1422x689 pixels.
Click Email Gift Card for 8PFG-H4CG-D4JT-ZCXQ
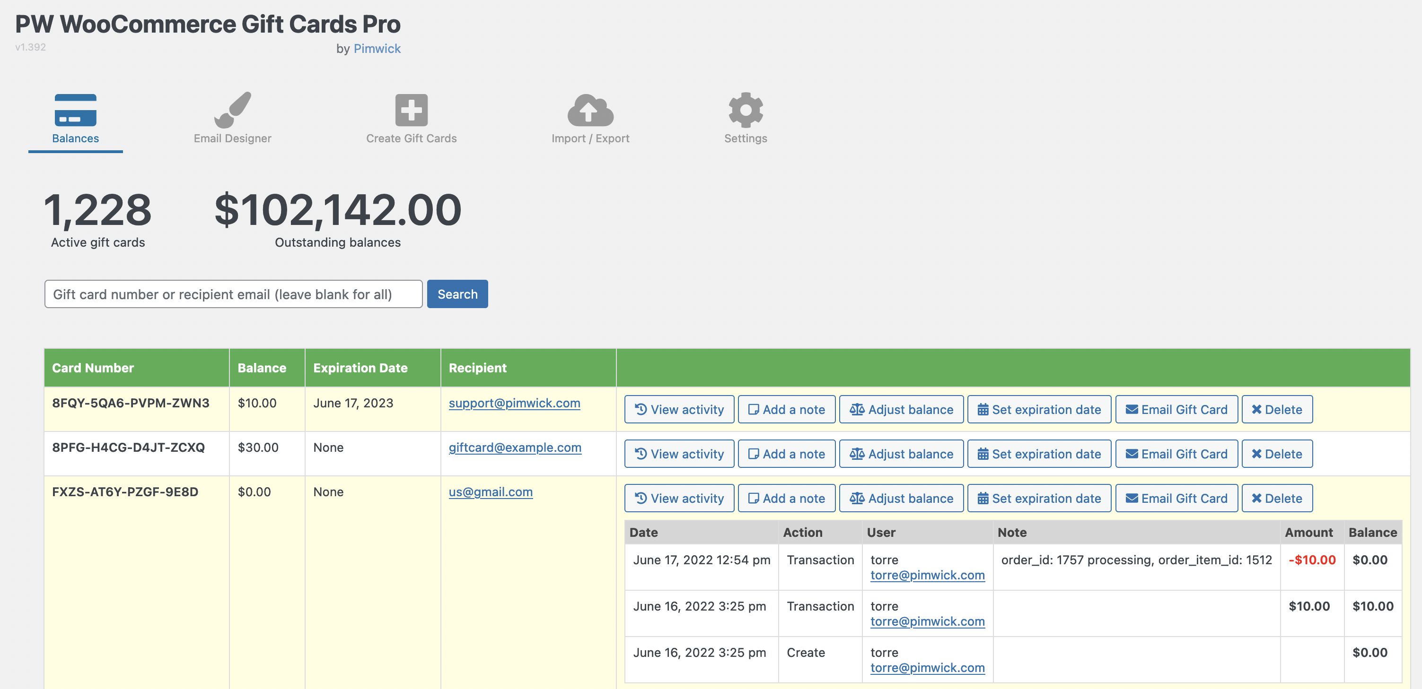pos(1176,454)
